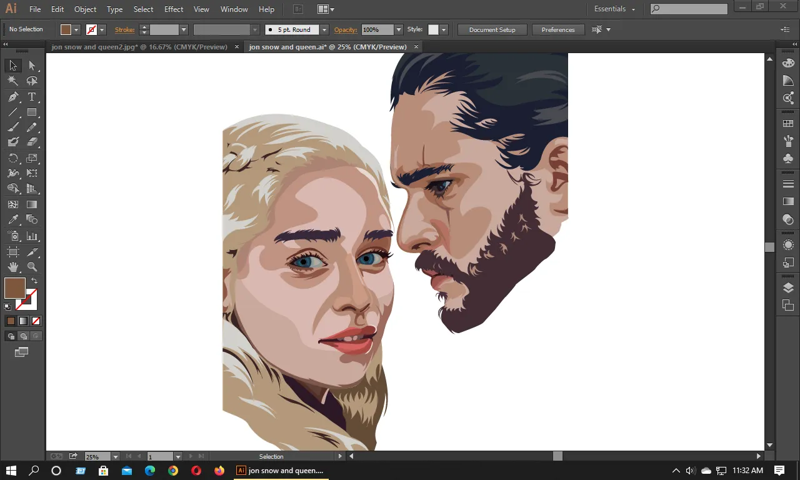This screenshot has width=800, height=480.
Task: Open the Layers panel icon
Action: (x=788, y=288)
